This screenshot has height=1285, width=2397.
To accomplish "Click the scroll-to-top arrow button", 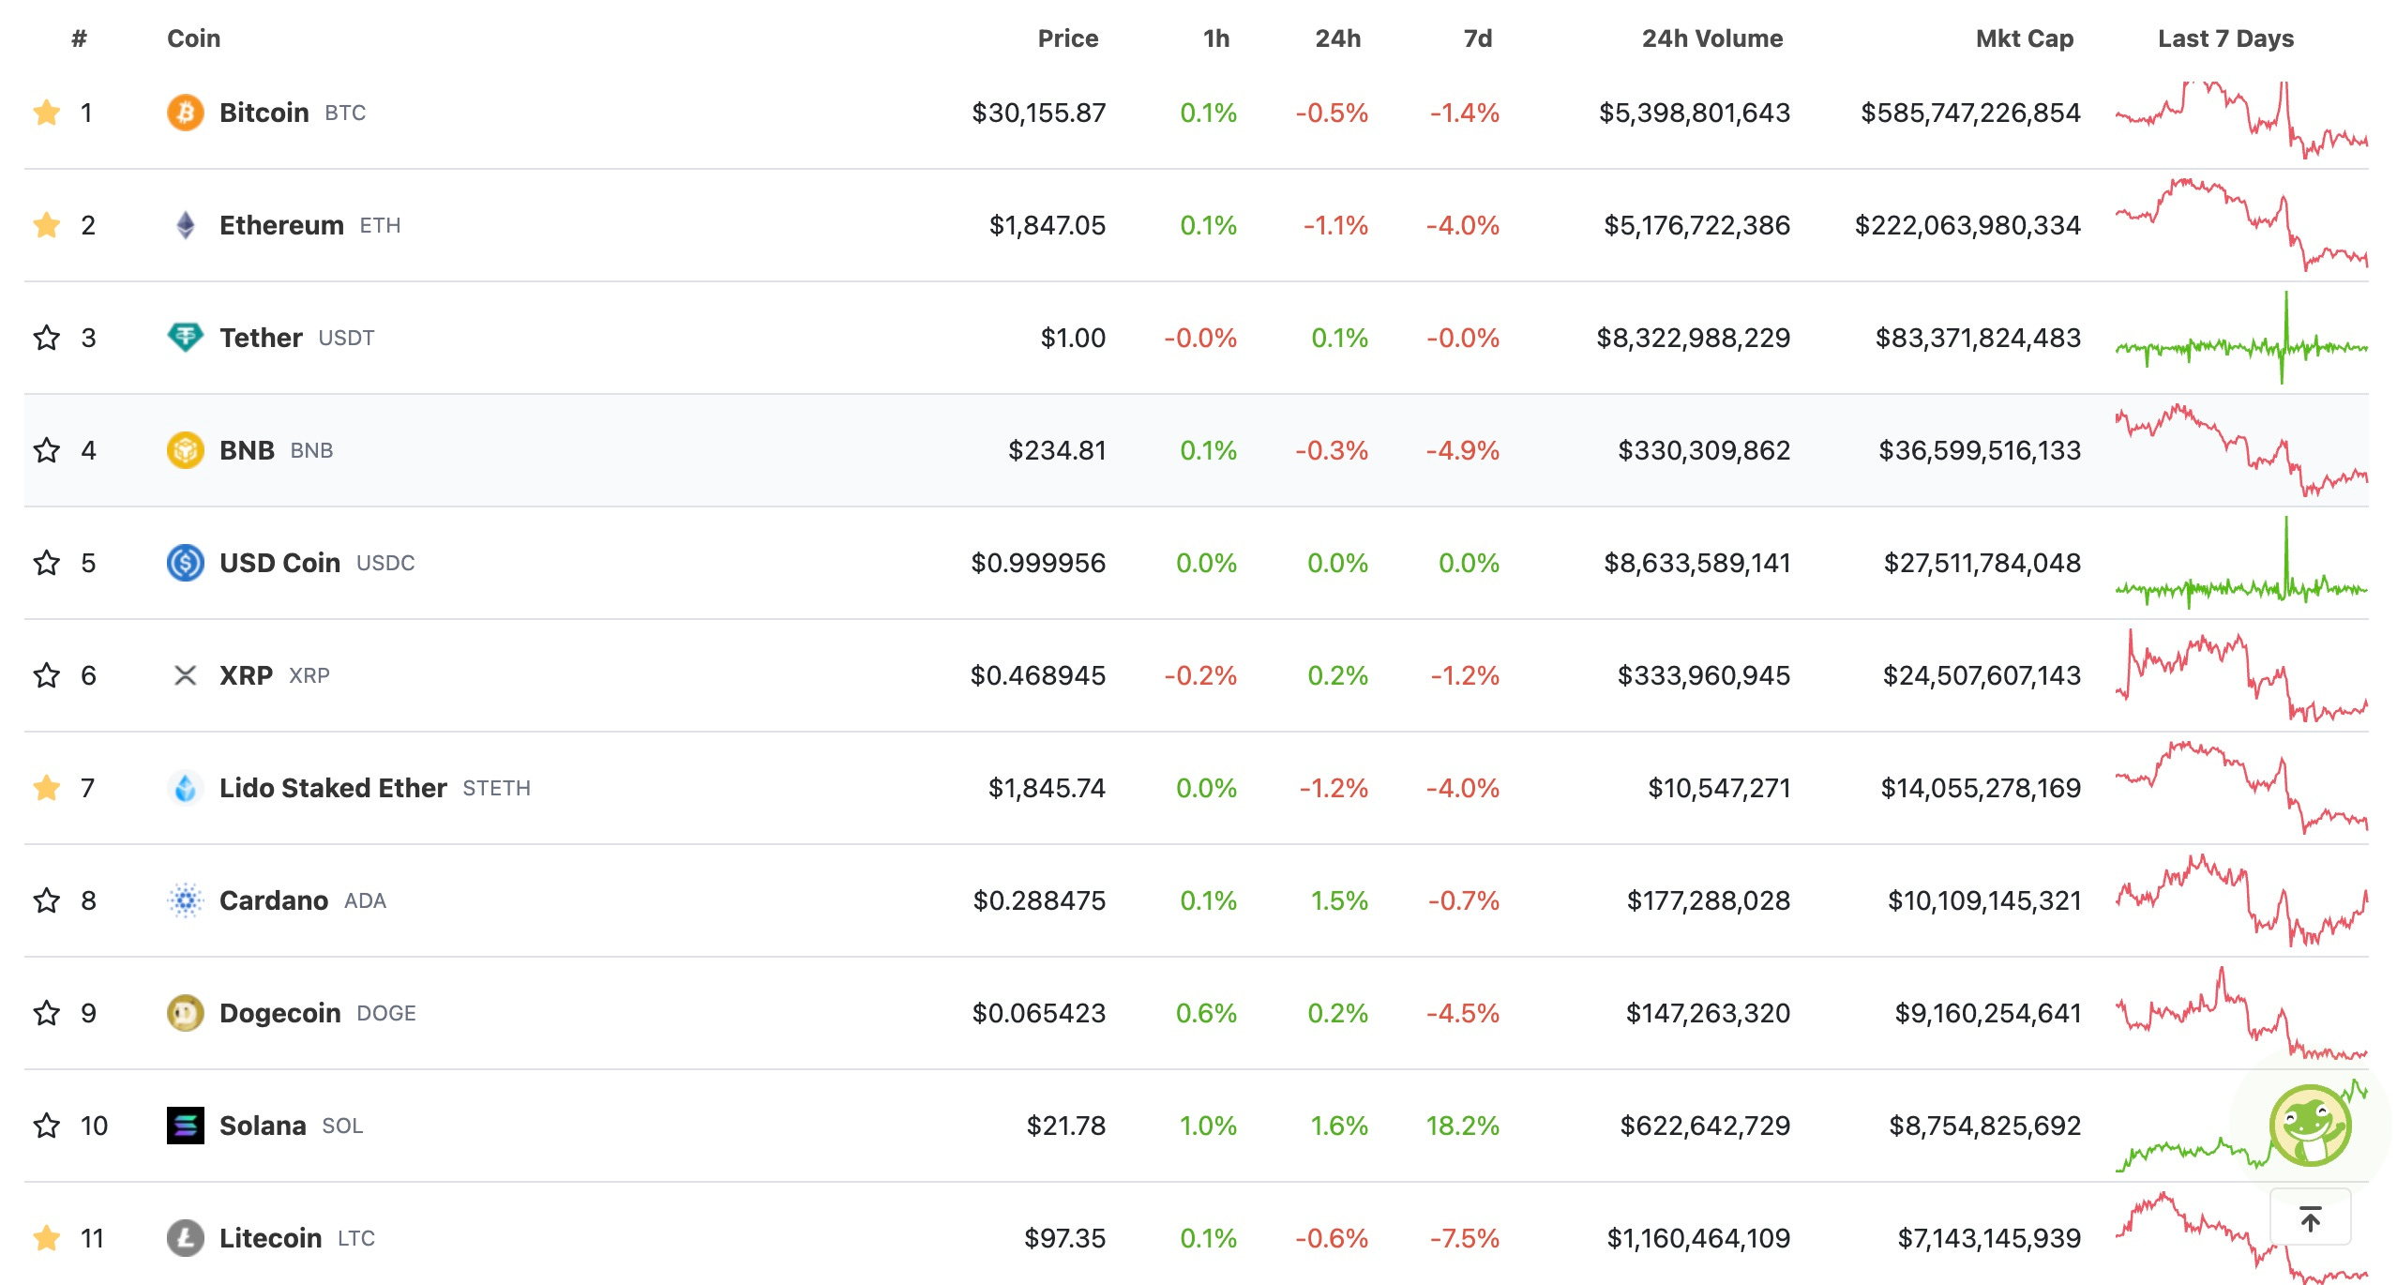I will [2310, 1217].
